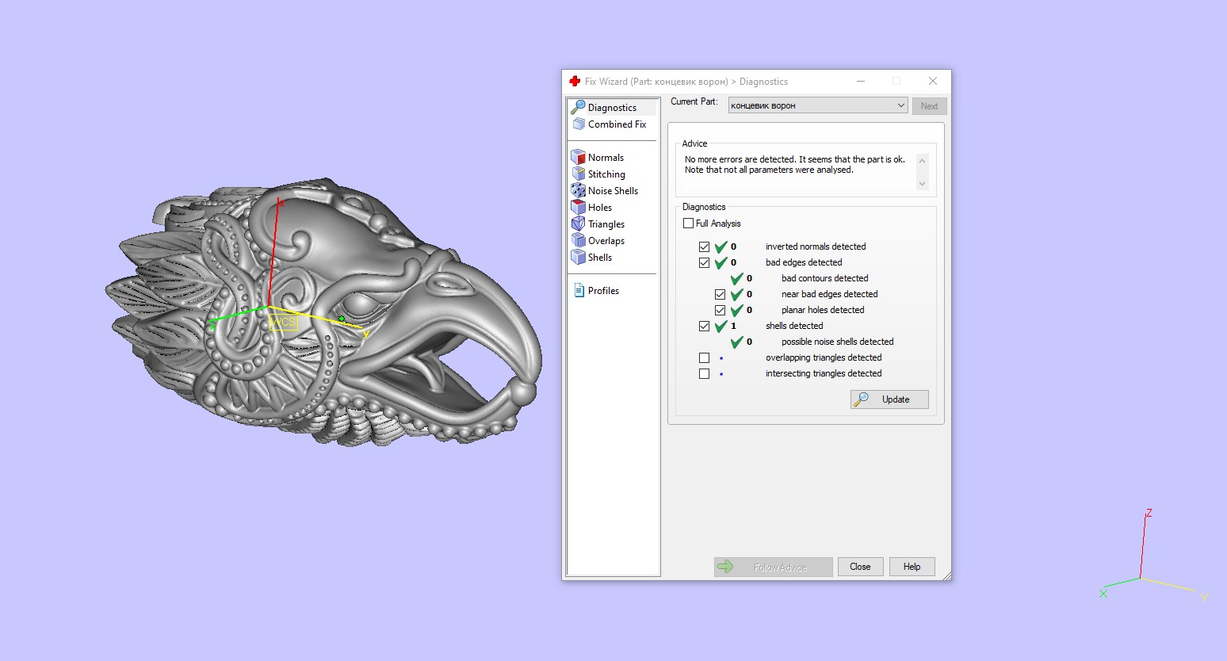Uncheck the shells detected checkbox
Screen dimensions: 1227x661
pyautogui.click(x=704, y=326)
